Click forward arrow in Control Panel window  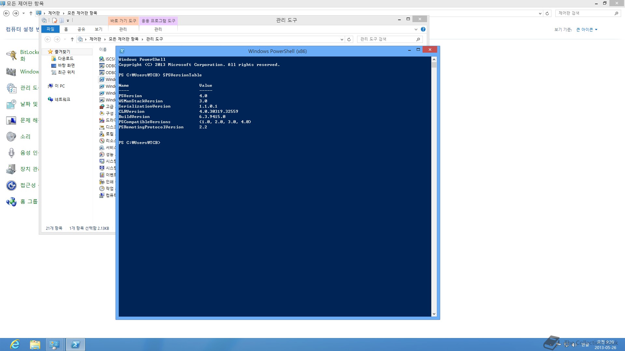click(16, 13)
